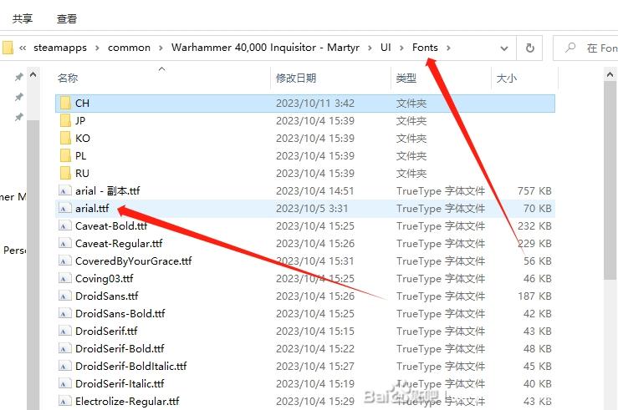Screen dimensions: 618x410
Task: Select file name text DroidSans-Bold.ttf
Action: (120, 314)
